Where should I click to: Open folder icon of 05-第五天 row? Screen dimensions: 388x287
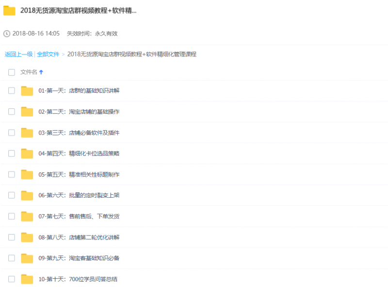[x=27, y=174]
